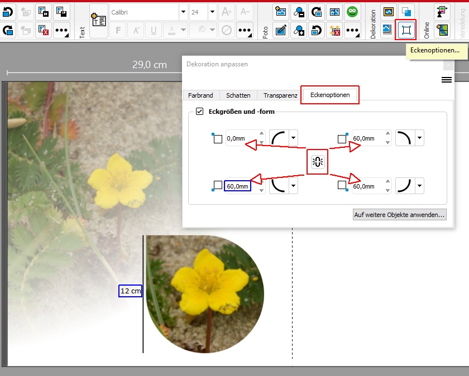
Task: Click the chain link icon between corner values
Action: (x=318, y=162)
